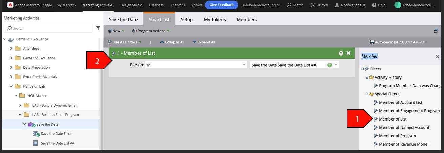Go to My Marketo

[x=66, y=5]
